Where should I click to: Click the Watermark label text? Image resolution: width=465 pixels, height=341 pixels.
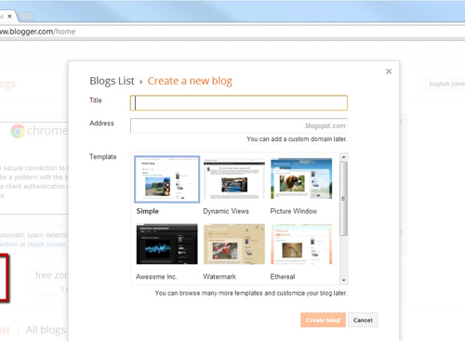point(219,277)
